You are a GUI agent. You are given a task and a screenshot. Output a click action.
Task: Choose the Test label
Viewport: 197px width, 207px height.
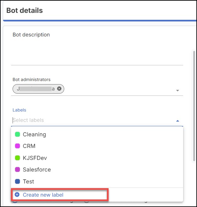pyautogui.click(x=97, y=181)
